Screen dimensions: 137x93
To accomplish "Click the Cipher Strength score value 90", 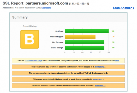I will 113,48.
